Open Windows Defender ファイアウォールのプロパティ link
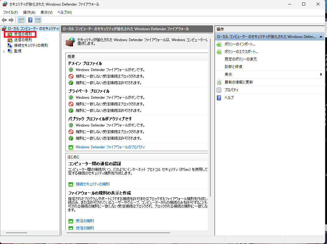The height and width of the screenshot is (244, 327). [x=110, y=147]
